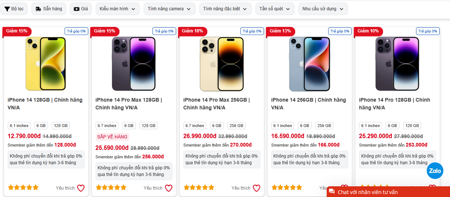Favorite the iPhone 14 Pro Max 128GB heart
This screenshot has width=450, height=197.
tap(169, 188)
